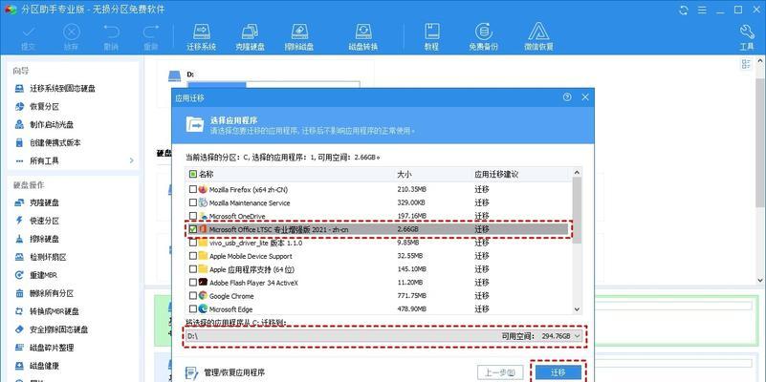Click the main window scrollbar down arrow
Viewport: 766px width, 382px height.
[x=760, y=280]
